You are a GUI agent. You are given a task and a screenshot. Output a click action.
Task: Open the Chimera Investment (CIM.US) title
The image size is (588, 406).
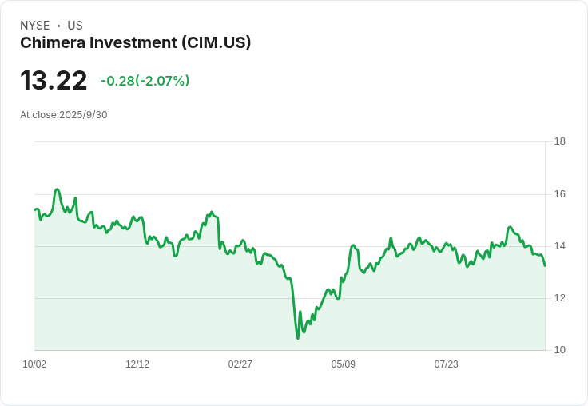tap(136, 42)
